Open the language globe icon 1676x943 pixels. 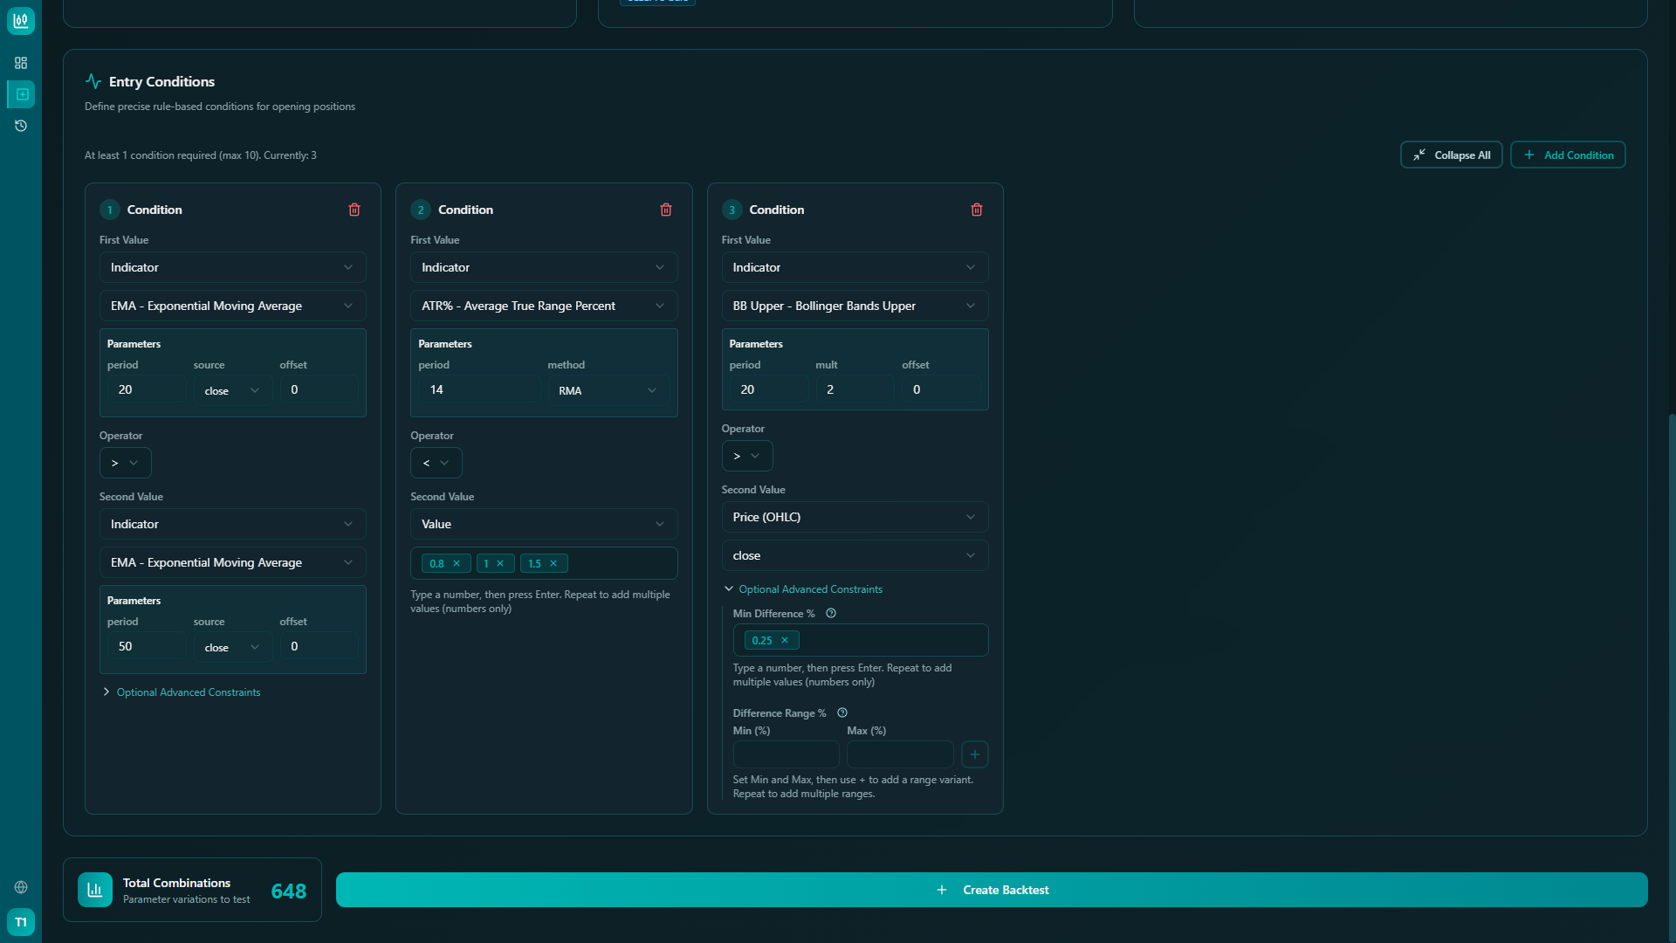tap(21, 887)
